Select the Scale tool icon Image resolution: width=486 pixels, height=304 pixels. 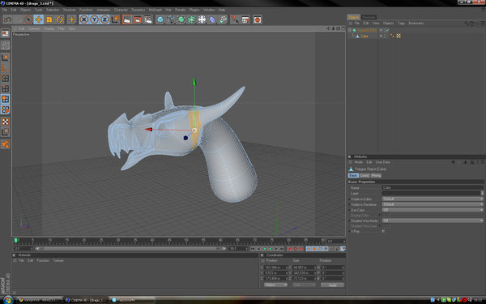49,19
